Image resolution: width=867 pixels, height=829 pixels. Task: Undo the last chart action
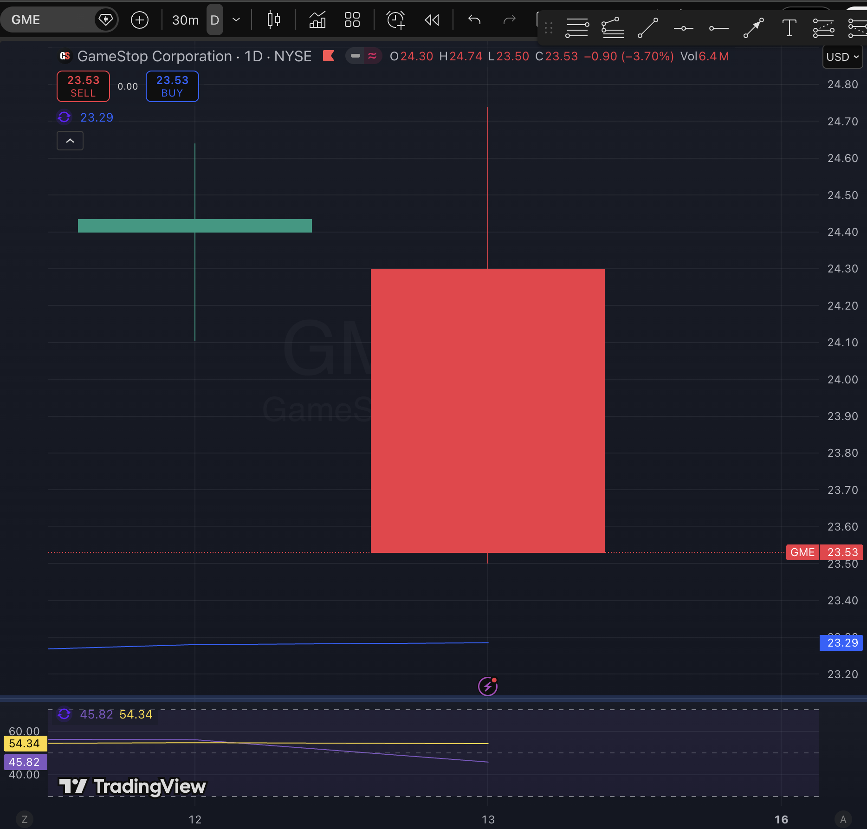click(x=474, y=19)
